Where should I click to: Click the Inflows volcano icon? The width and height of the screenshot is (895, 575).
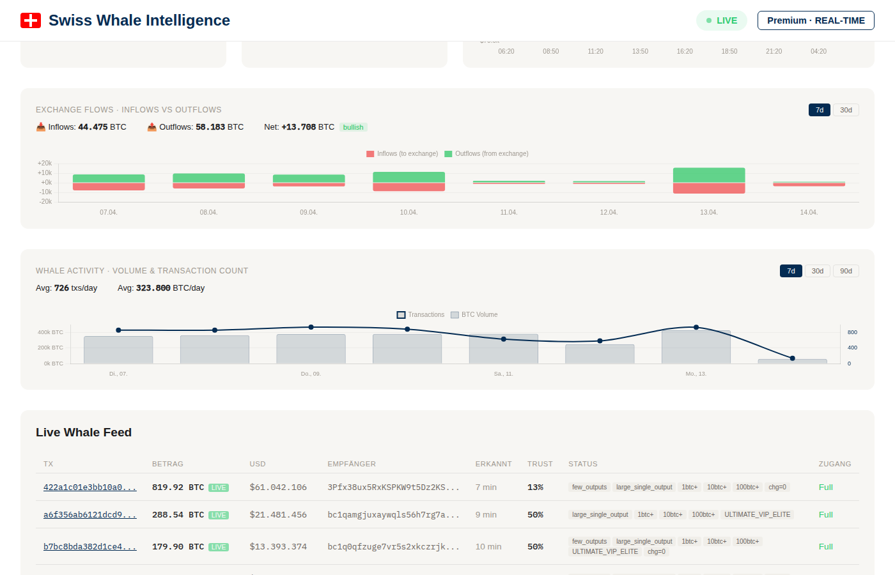[40, 126]
